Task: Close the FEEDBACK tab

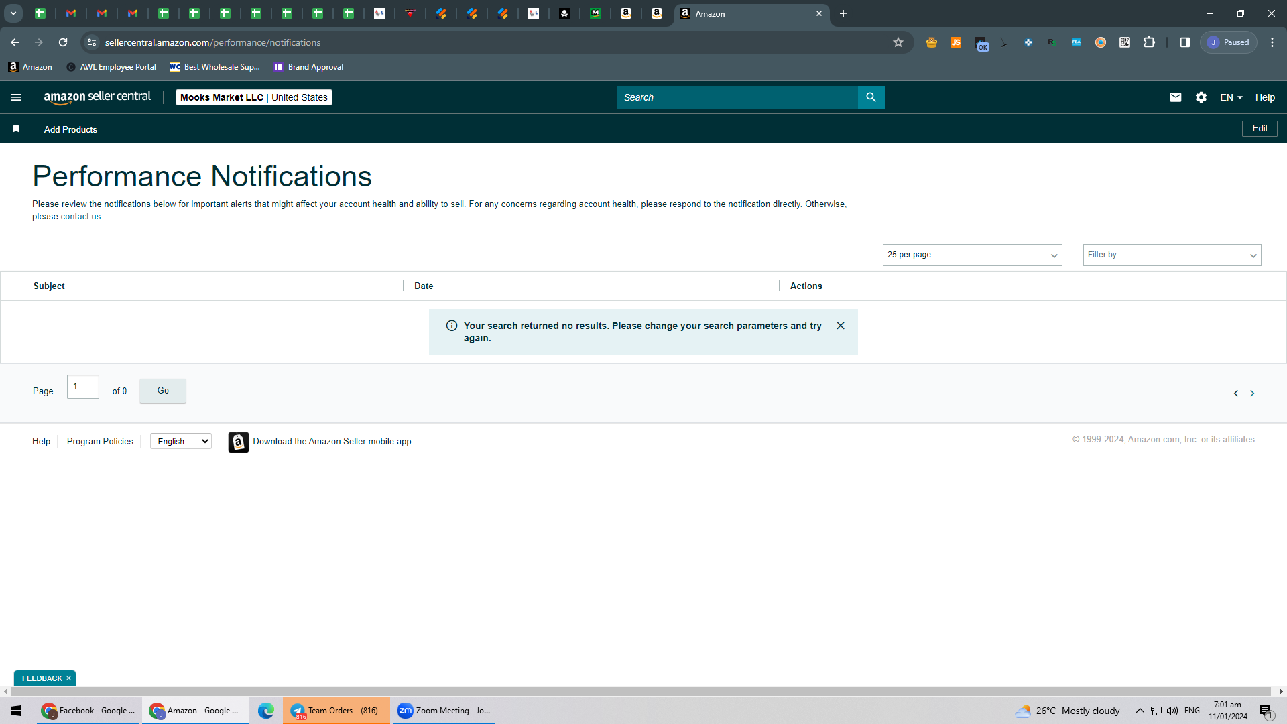Action: (68, 678)
